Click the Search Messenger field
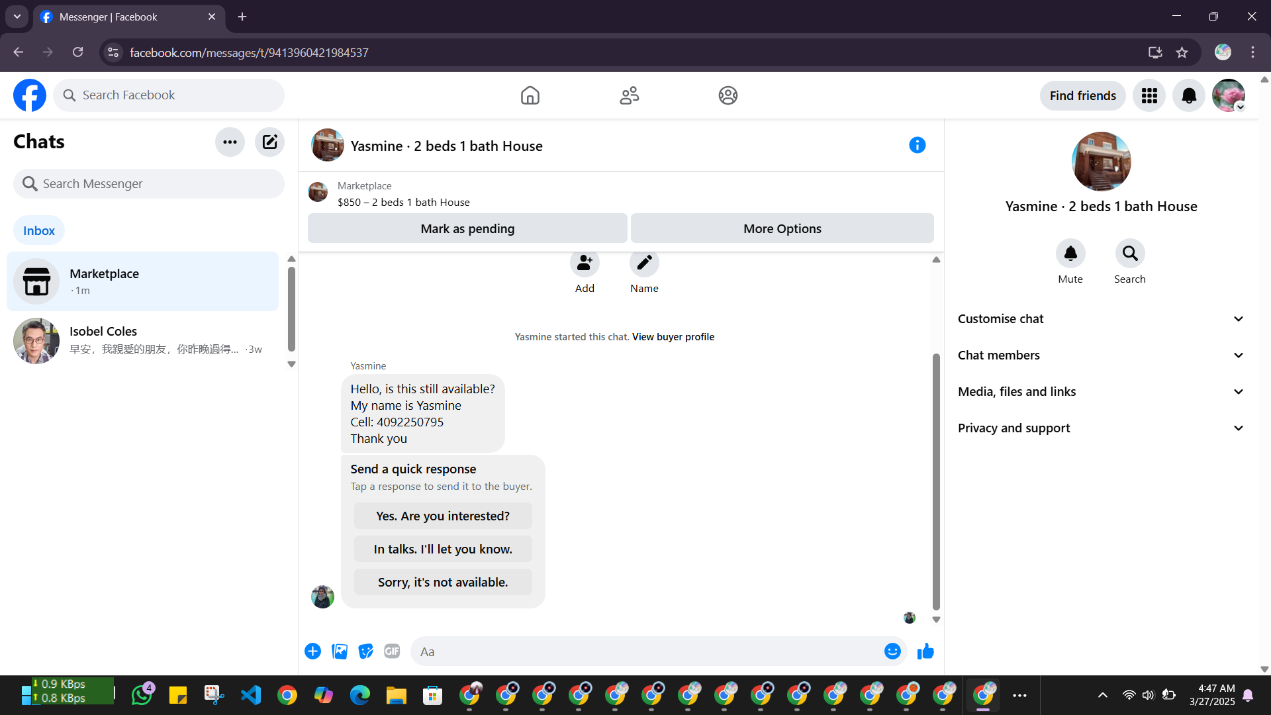 click(x=149, y=183)
